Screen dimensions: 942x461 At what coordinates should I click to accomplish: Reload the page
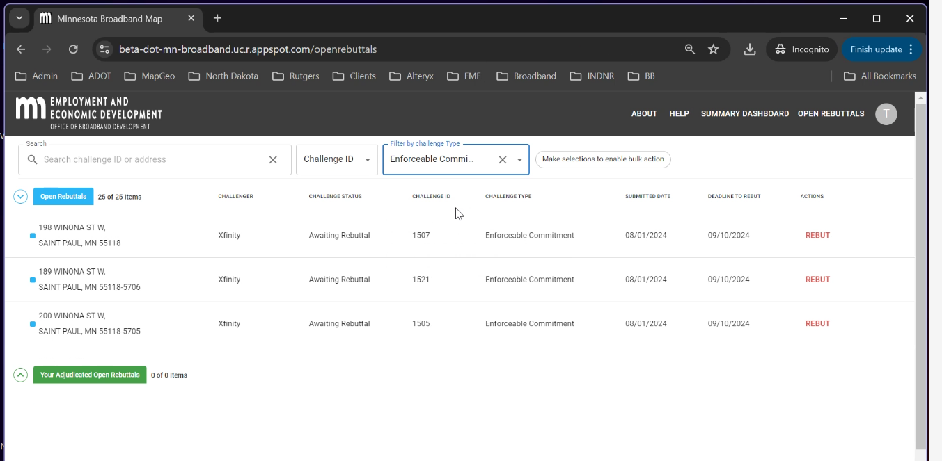coord(73,49)
